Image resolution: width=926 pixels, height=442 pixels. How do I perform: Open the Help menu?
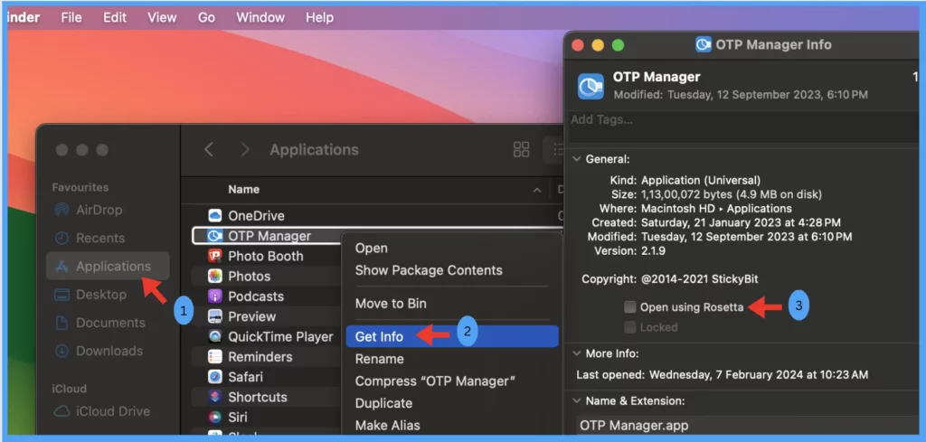pos(319,18)
